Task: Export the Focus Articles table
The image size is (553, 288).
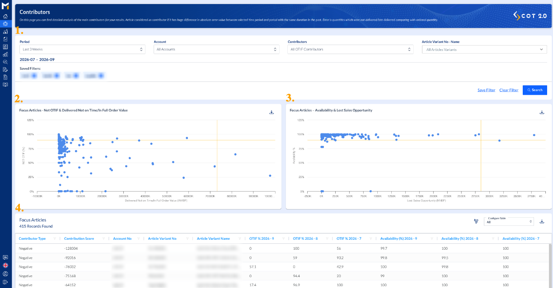Action: point(542,221)
